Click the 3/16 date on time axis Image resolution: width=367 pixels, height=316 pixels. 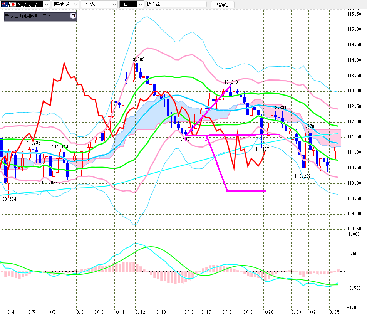(x=189, y=311)
